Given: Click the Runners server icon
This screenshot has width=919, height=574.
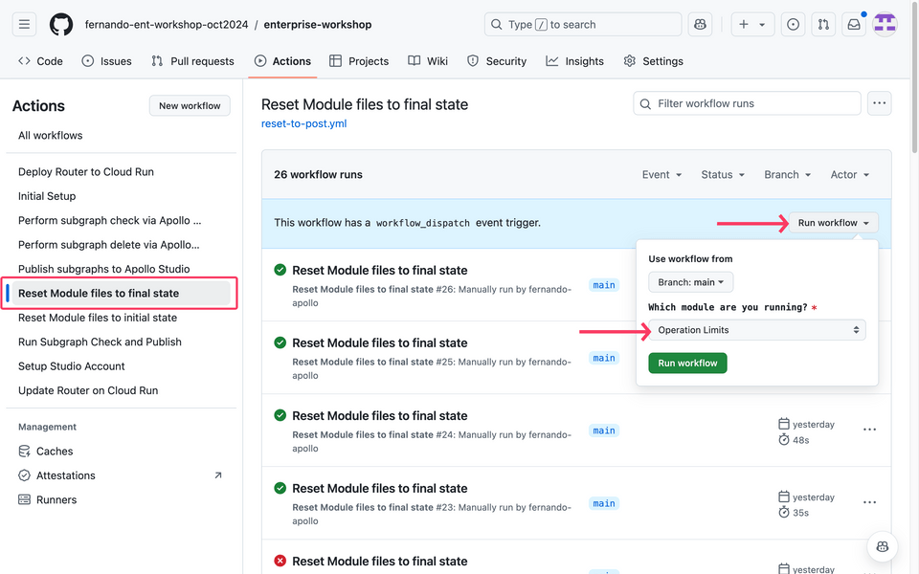Looking at the screenshot, I should (x=24, y=499).
